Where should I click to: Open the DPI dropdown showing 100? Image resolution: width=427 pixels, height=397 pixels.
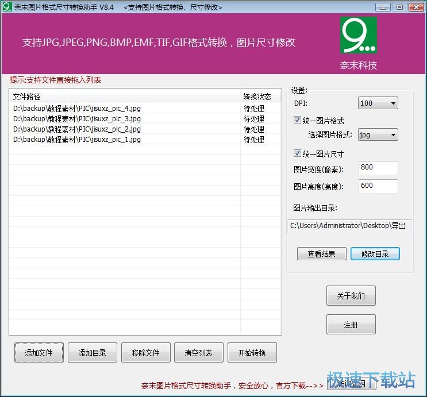[x=378, y=103]
